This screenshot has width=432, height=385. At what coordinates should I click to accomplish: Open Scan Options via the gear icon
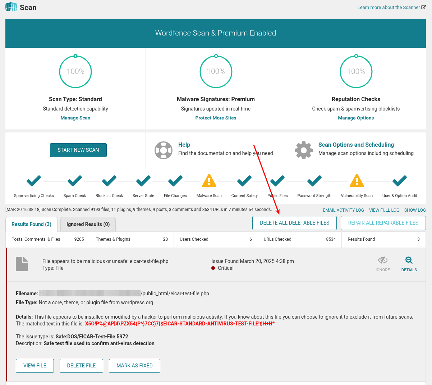pyautogui.click(x=304, y=150)
